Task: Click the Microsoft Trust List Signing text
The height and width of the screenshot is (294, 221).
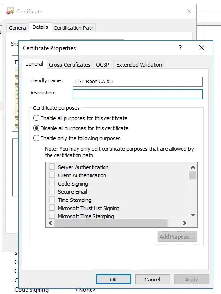Action: click(89, 208)
